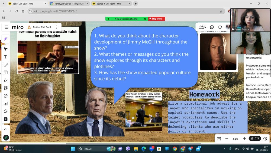Zoom out with minus button
Screen dimensions: 271x153
pyautogui.click(x=227, y=139)
